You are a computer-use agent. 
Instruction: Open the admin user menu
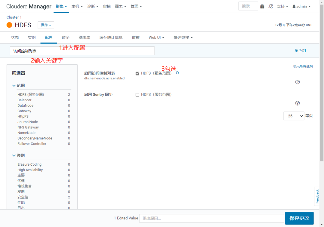point(301,6)
